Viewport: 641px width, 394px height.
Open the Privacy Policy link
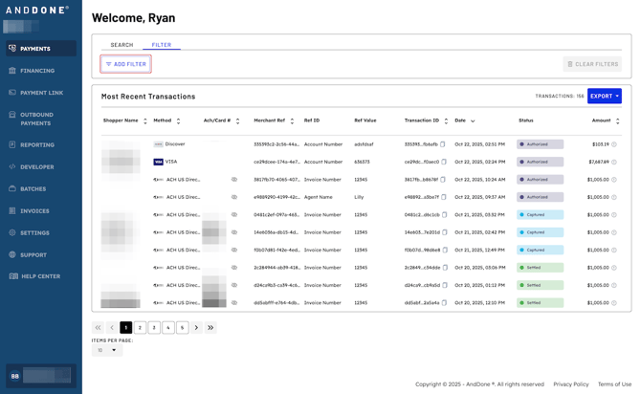[570, 384]
